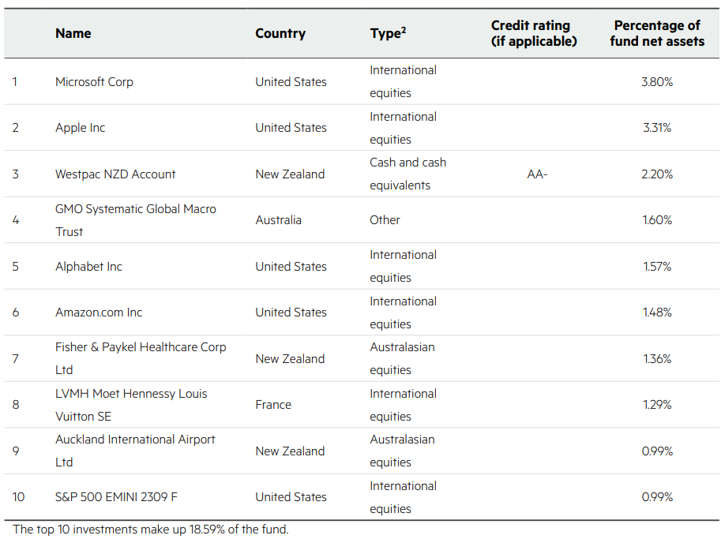
Task: Click the Country column header
Action: point(280,33)
